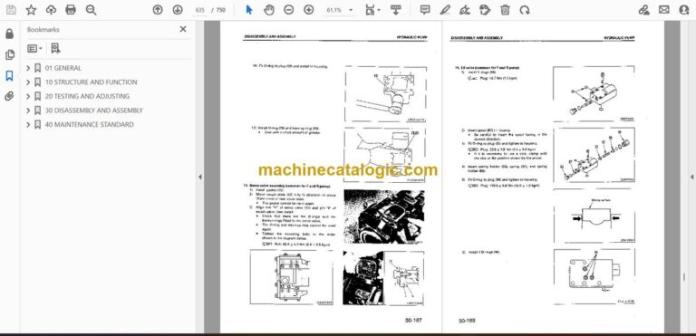
Task: Click the upload to cloud icon
Action: coord(51,10)
